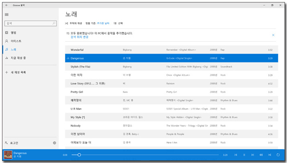The image size is (287, 163).
Task: Maximize the Groove window
Action: click(x=272, y=5)
